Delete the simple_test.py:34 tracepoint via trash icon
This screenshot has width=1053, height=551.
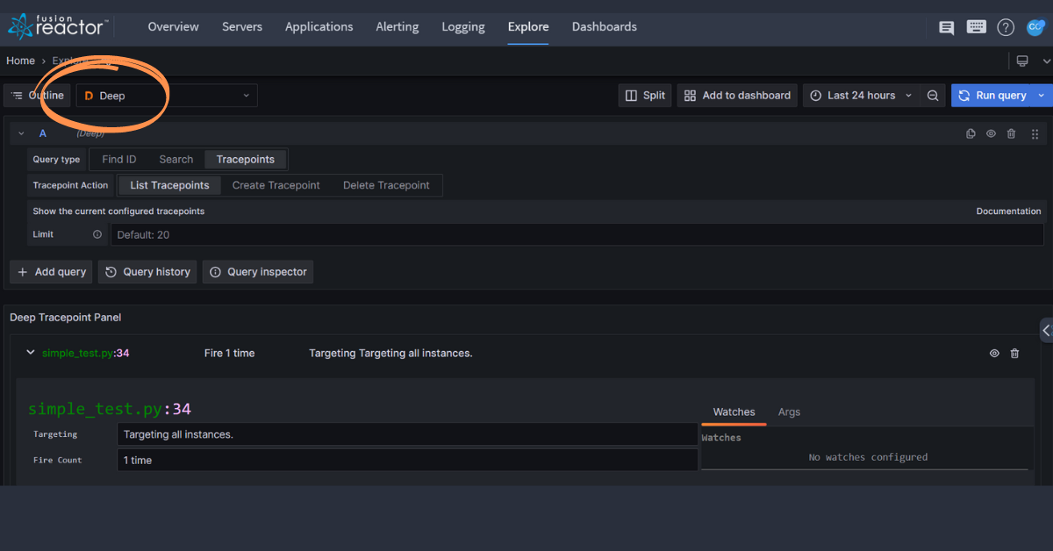1014,353
